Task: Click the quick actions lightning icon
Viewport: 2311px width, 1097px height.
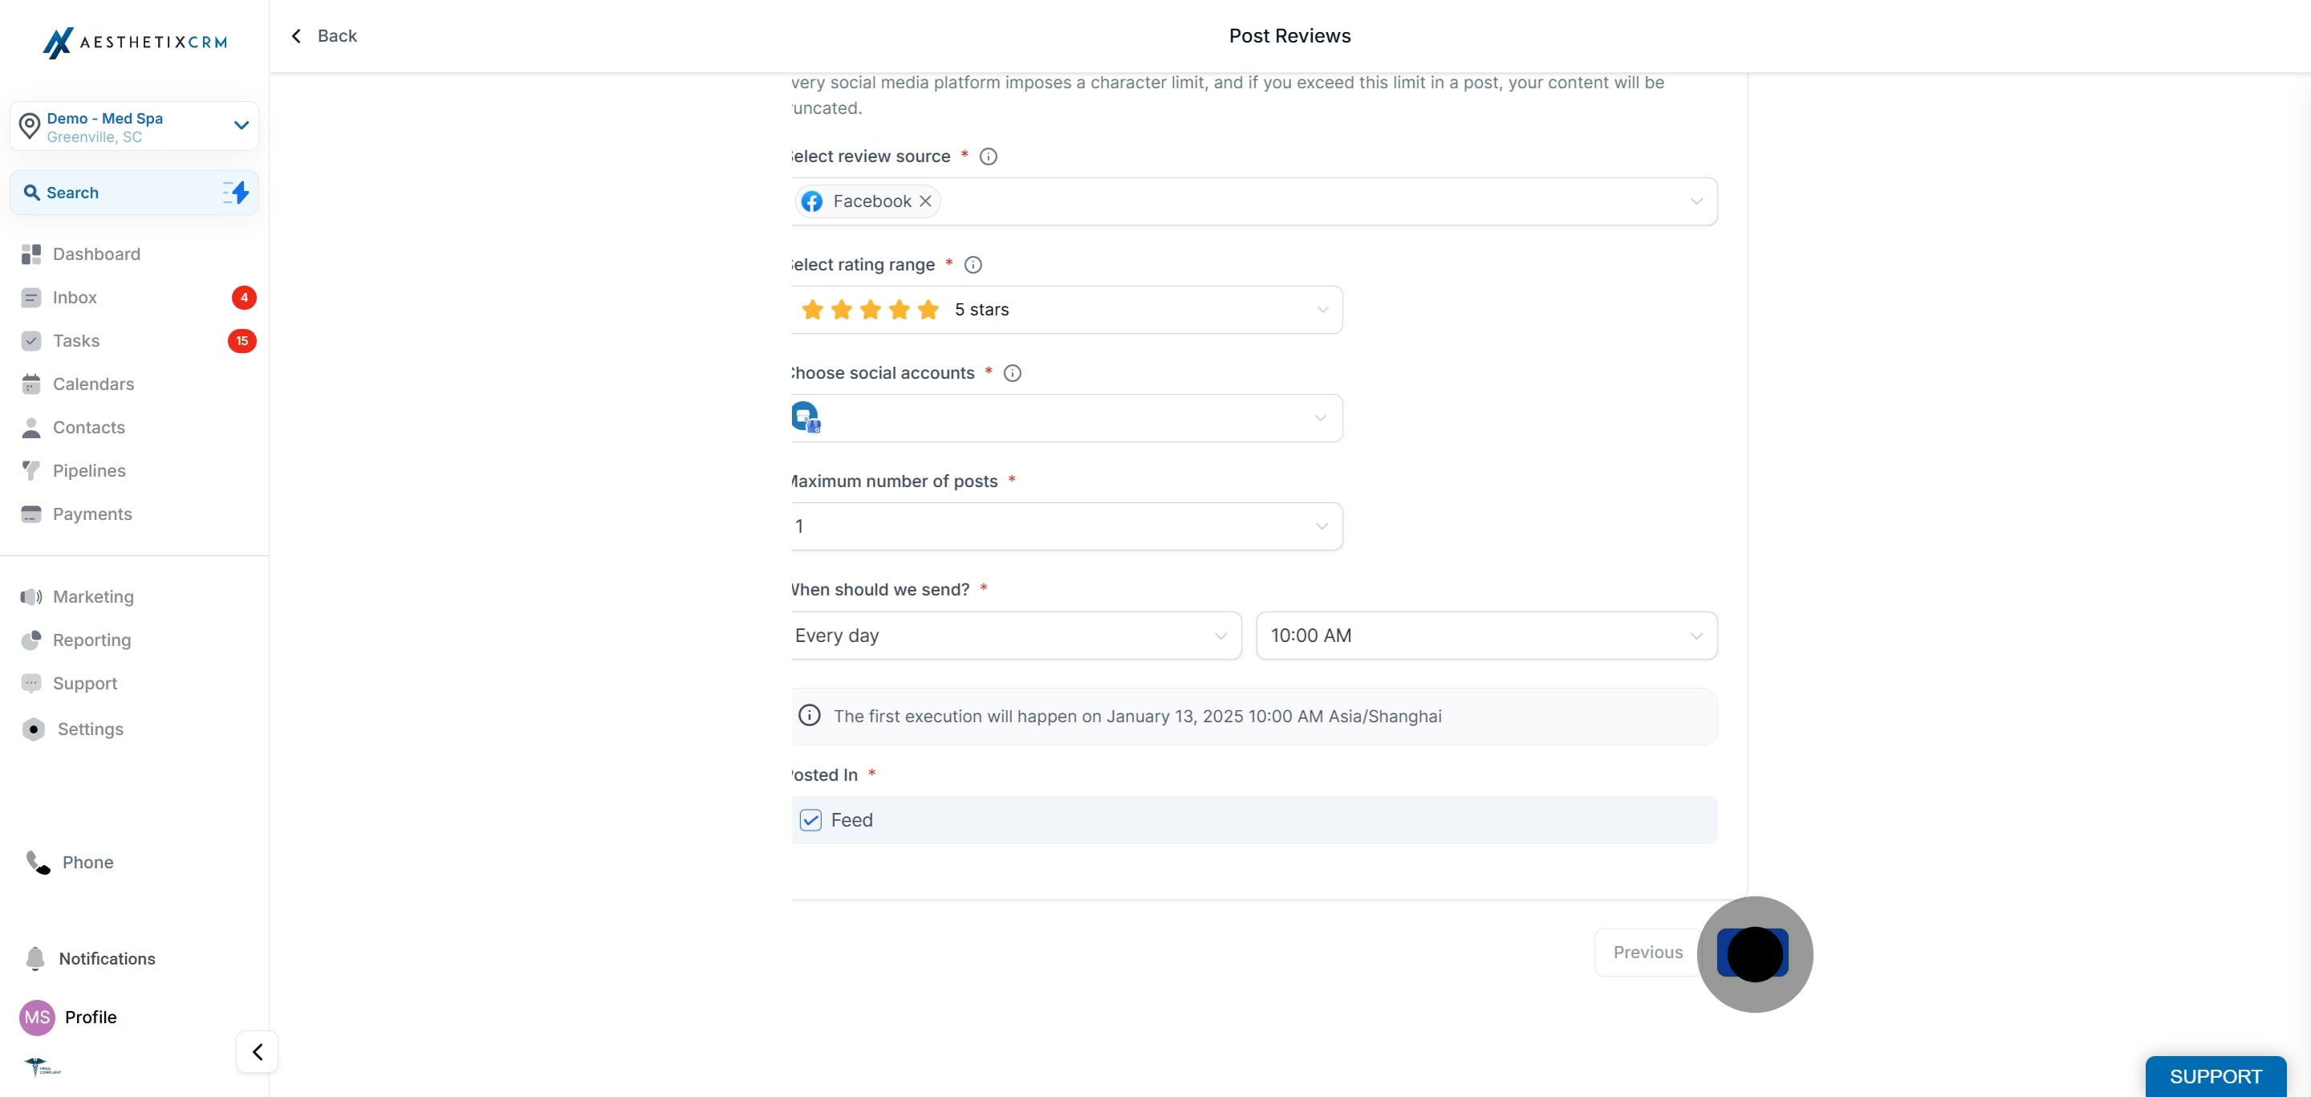Action: 236,192
